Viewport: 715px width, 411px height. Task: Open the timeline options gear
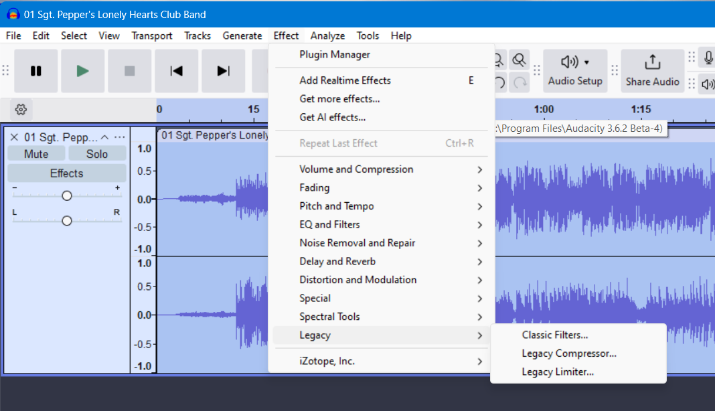[x=21, y=110]
